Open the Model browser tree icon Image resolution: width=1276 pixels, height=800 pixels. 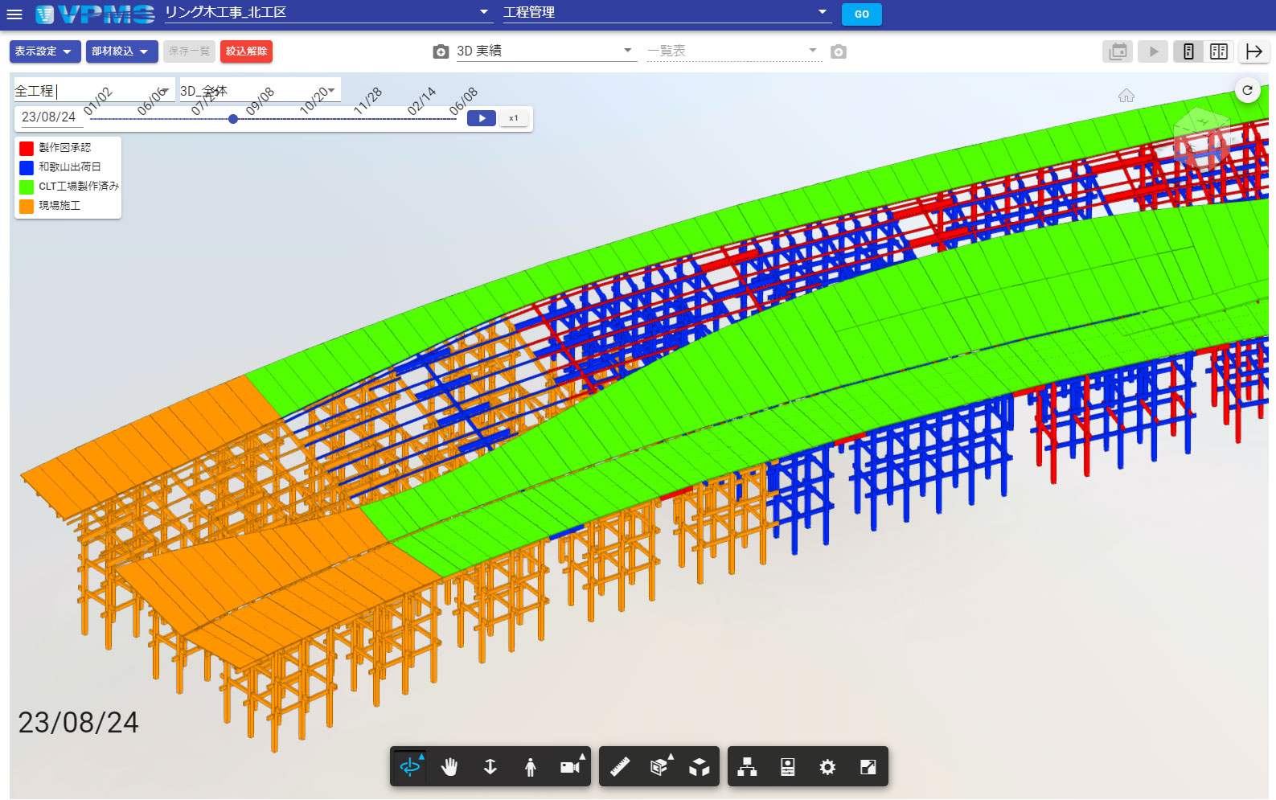coord(748,767)
